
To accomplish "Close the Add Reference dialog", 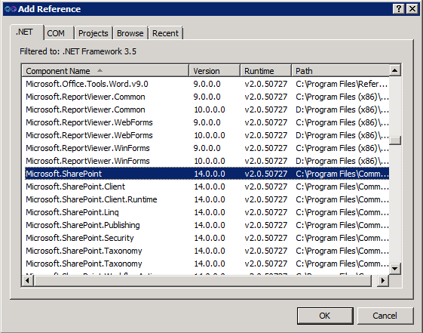I will 412,9.
